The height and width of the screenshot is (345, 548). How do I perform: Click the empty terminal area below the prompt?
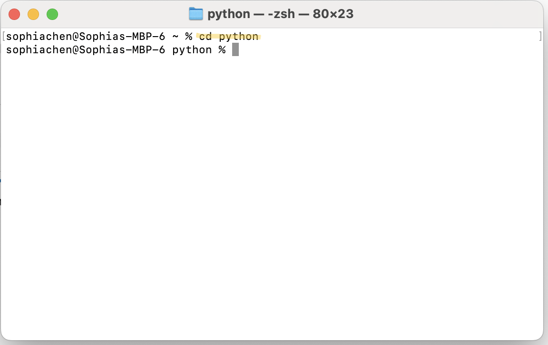point(274,190)
